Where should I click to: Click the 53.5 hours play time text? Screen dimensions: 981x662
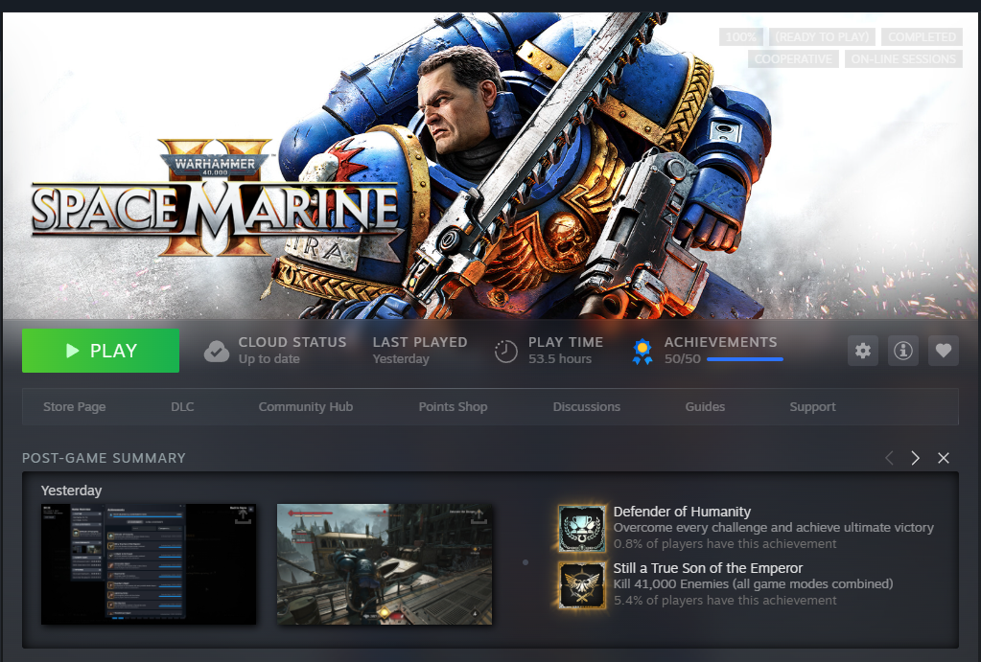560,359
